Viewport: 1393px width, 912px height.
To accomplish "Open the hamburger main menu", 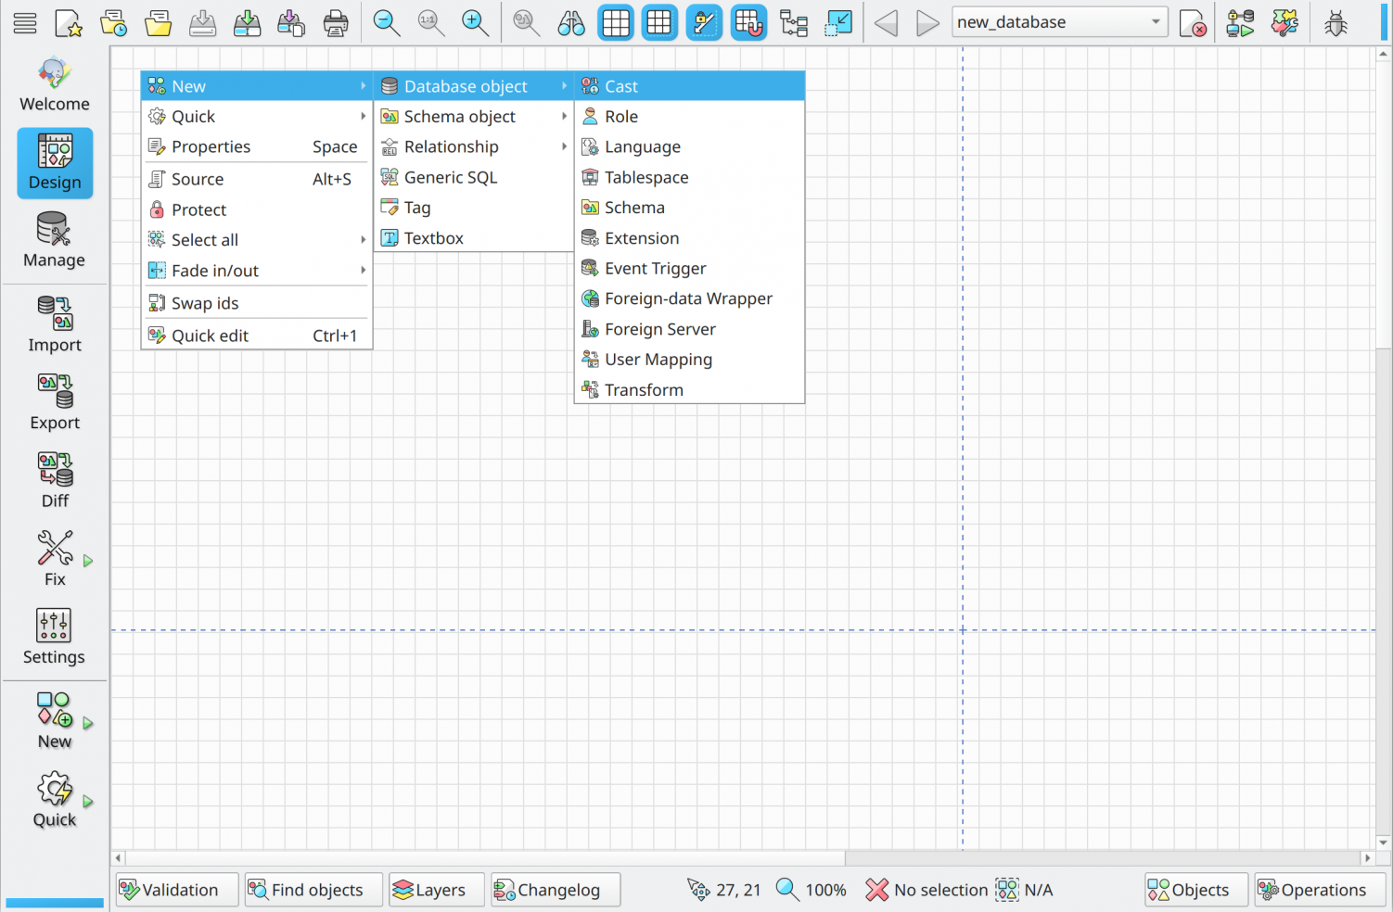I will (25, 22).
